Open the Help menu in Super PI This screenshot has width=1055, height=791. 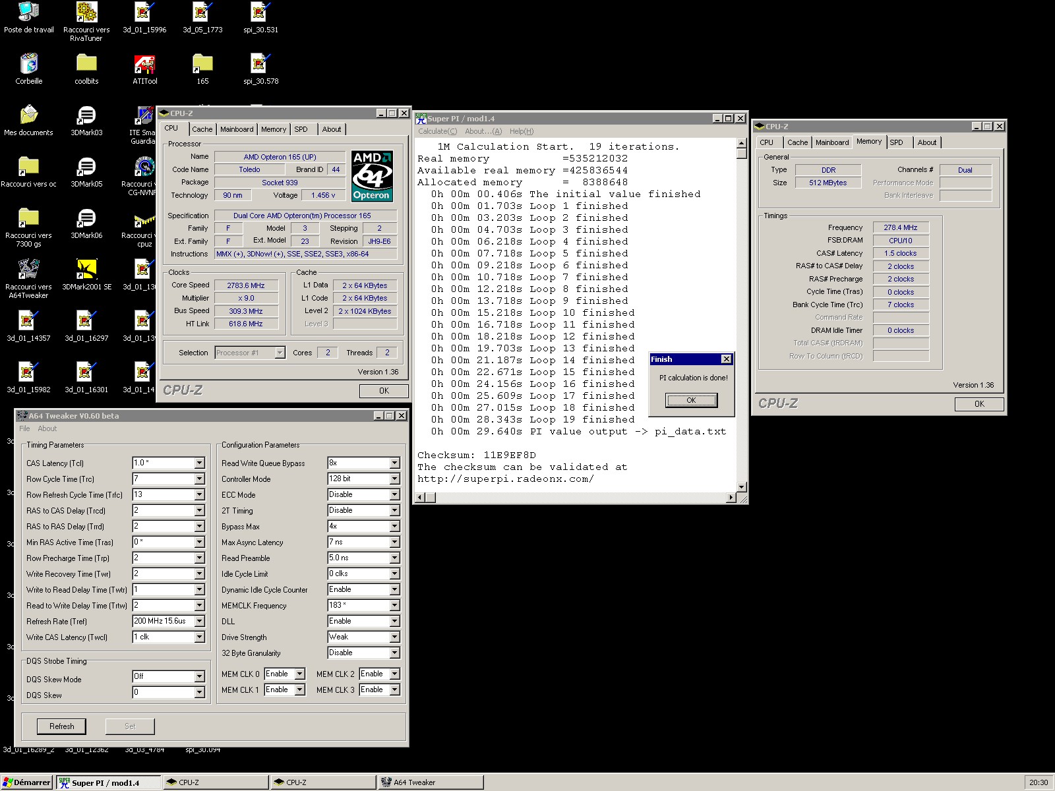coord(522,131)
